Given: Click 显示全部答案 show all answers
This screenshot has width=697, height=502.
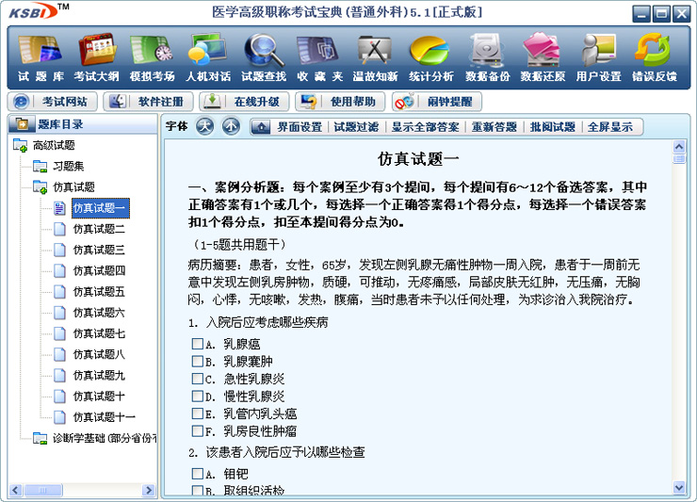Looking at the screenshot, I should [x=425, y=127].
